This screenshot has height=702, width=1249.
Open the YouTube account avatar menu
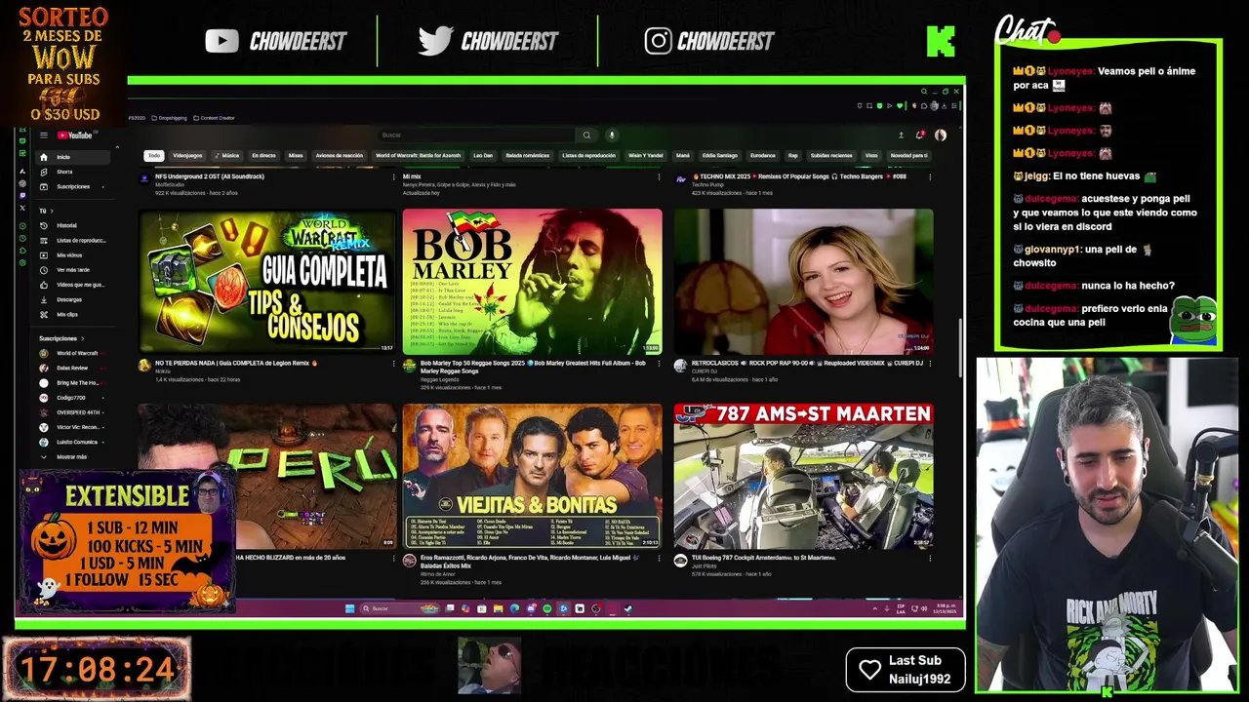point(941,135)
